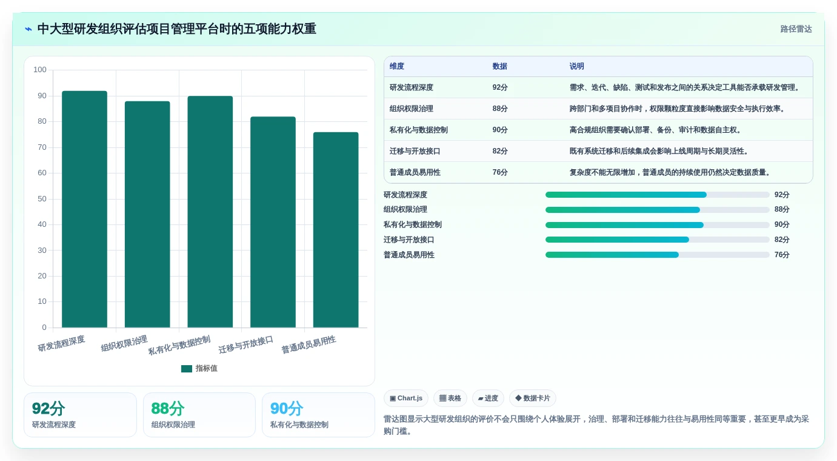This screenshot has width=837, height=461.
Task: Select the 进度 tag chip
Action: 488,399
